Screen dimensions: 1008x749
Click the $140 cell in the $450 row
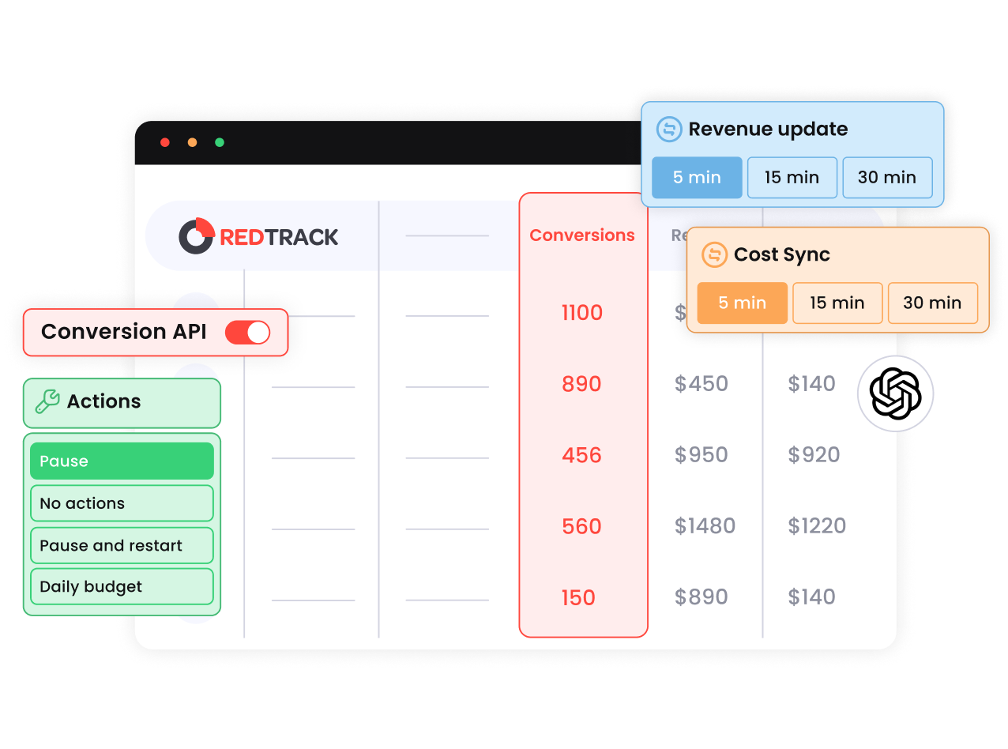(812, 384)
